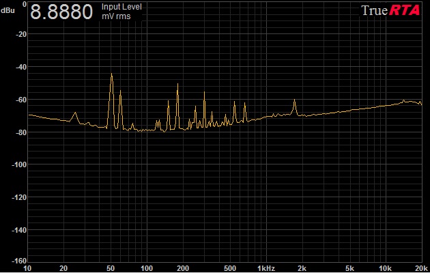The height and width of the screenshot is (273, 430).
Task: Click the -160 dBu axis label
Action: click(x=19, y=261)
